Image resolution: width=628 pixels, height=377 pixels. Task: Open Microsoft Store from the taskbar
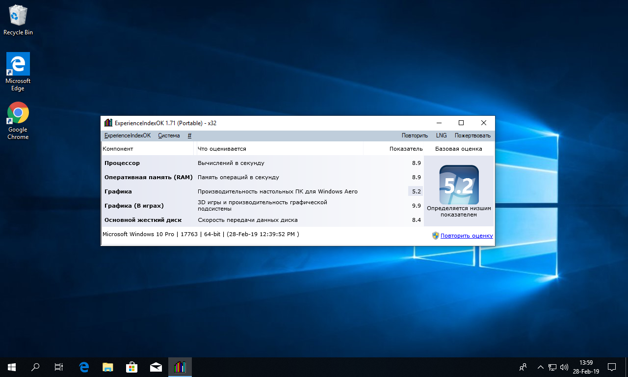tap(131, 367)
